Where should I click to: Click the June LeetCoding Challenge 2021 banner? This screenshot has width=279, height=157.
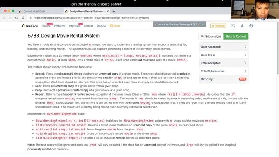click(x=179, y=24)
